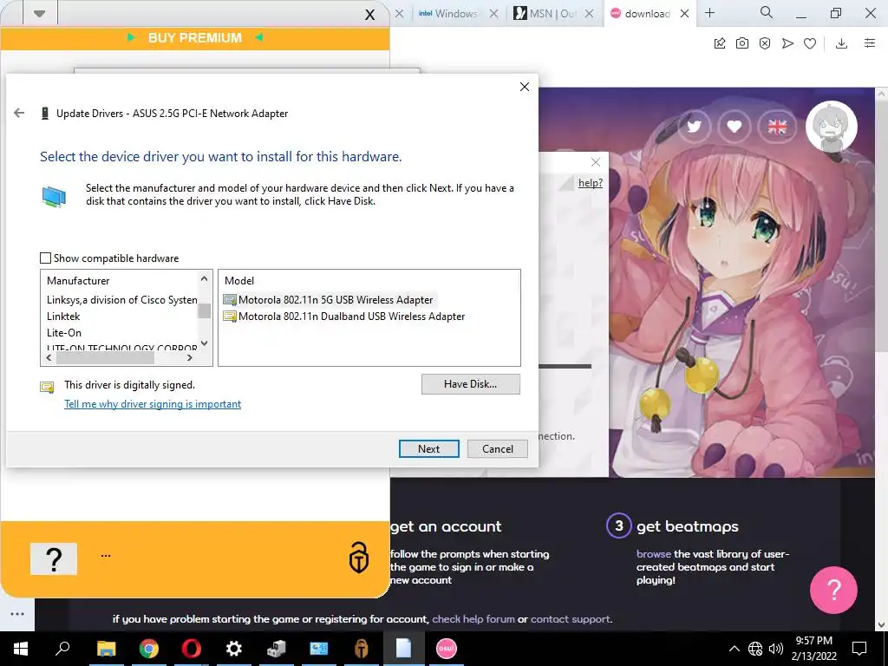Select Lite-On manufacturer

[x=64, y=332]
